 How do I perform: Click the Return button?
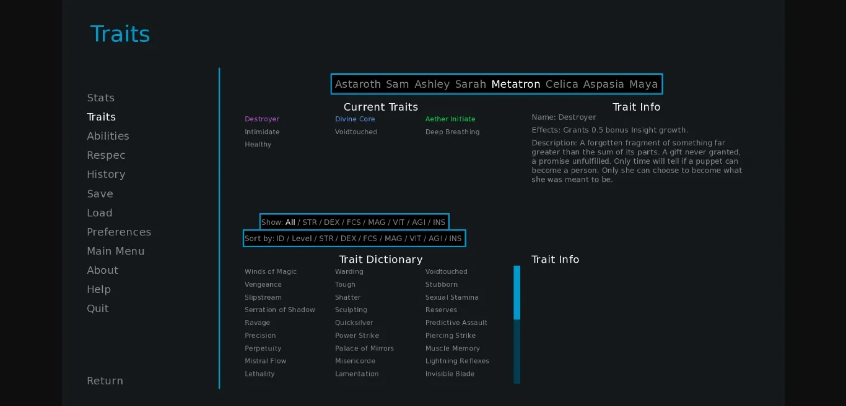tap(105, 381)
